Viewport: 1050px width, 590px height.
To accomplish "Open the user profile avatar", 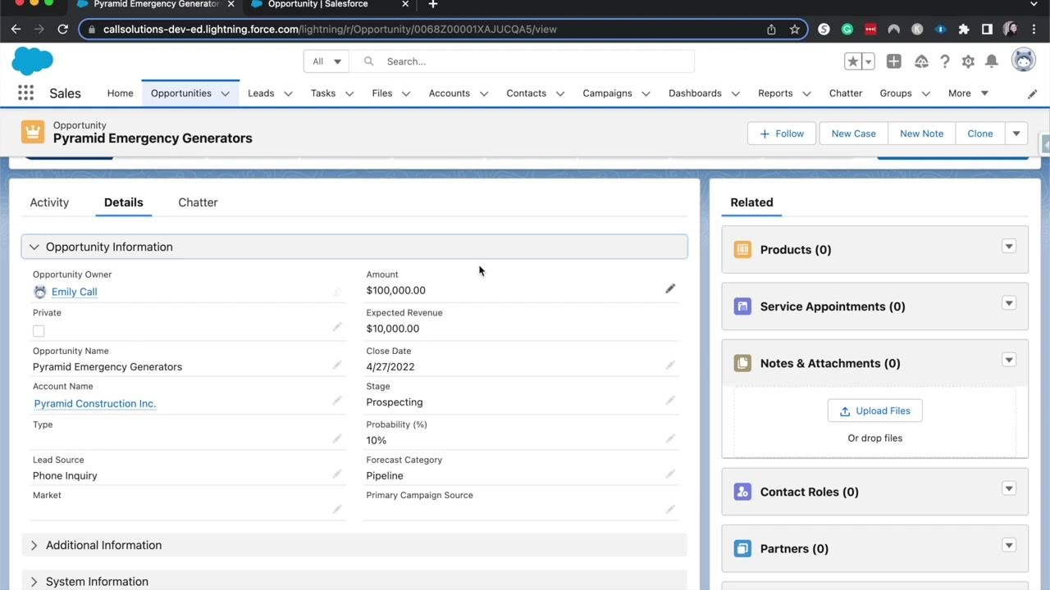I will 1023,60.
